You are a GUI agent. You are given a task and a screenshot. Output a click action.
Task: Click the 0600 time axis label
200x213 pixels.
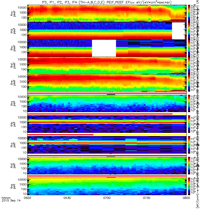click(x=27, y=198)
